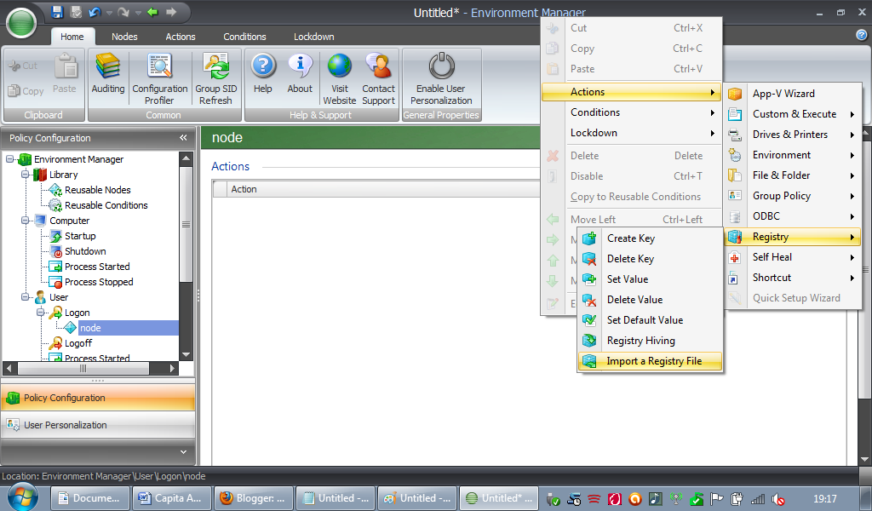This screenshot has height=511, width=872.
Task: Open the Drives & Printers submenu
Action: 793,135
